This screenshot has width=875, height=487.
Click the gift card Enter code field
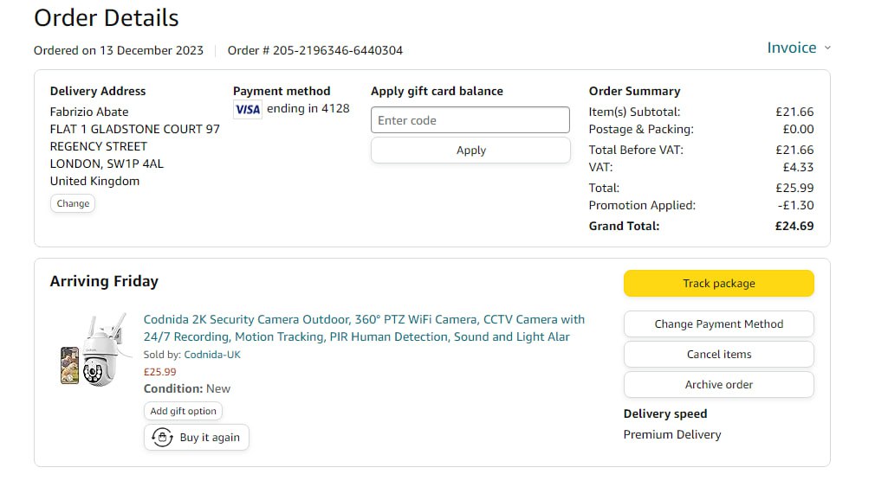pyautogui.click(x=470, y=120)
